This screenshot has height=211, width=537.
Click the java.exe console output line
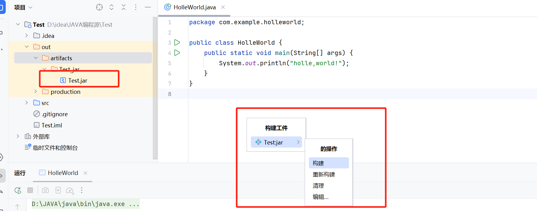click(85, 204)
